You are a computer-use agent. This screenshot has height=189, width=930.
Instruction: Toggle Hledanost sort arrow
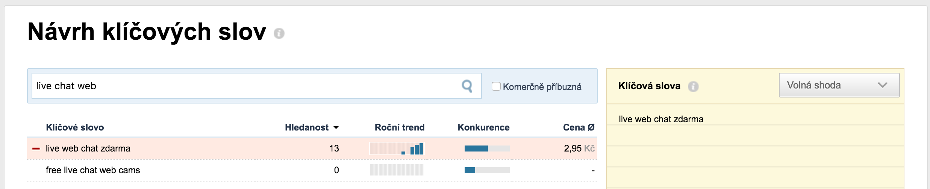(x=336, y=127)
